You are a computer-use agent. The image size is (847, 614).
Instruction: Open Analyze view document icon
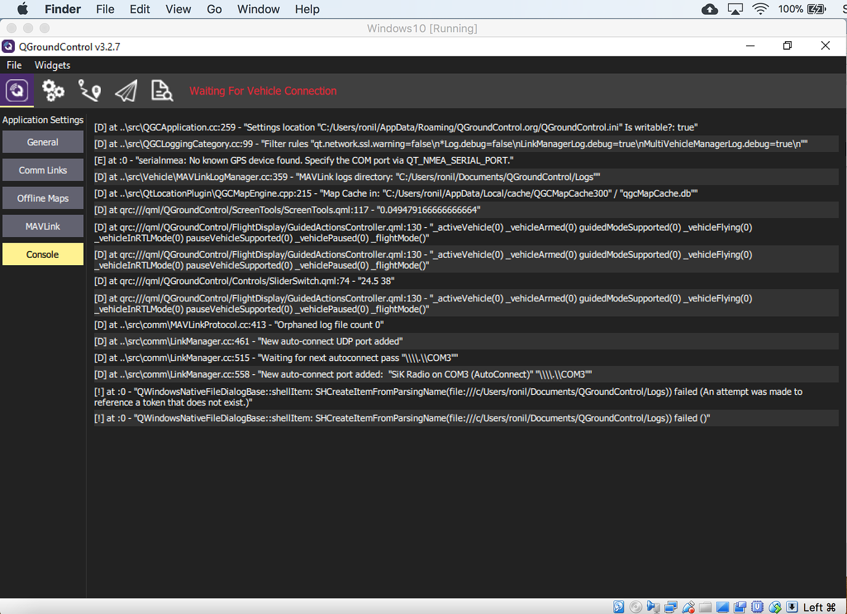click(162, 91)
